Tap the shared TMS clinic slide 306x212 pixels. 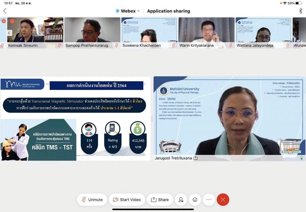coord(75,119)
